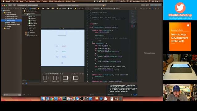The image size is (197, 111).
Task: Click breakpoints toggle icon in debug bar
Action: 26,84
